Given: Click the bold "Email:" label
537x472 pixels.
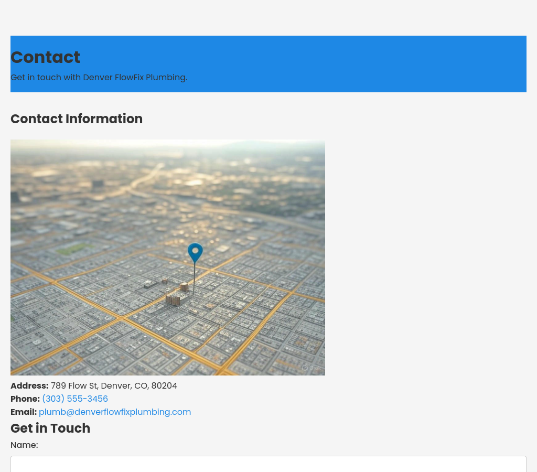Looking at the screenshot, I should tap(24, 412).
